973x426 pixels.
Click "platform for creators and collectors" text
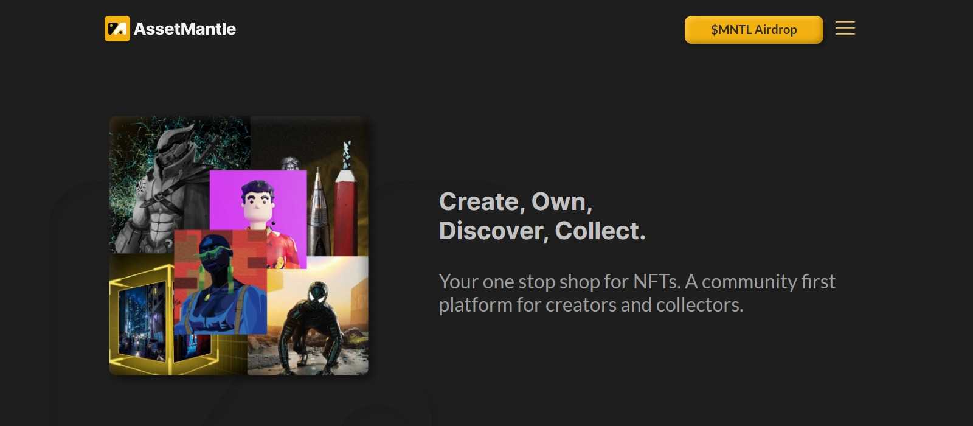[590, 305]
